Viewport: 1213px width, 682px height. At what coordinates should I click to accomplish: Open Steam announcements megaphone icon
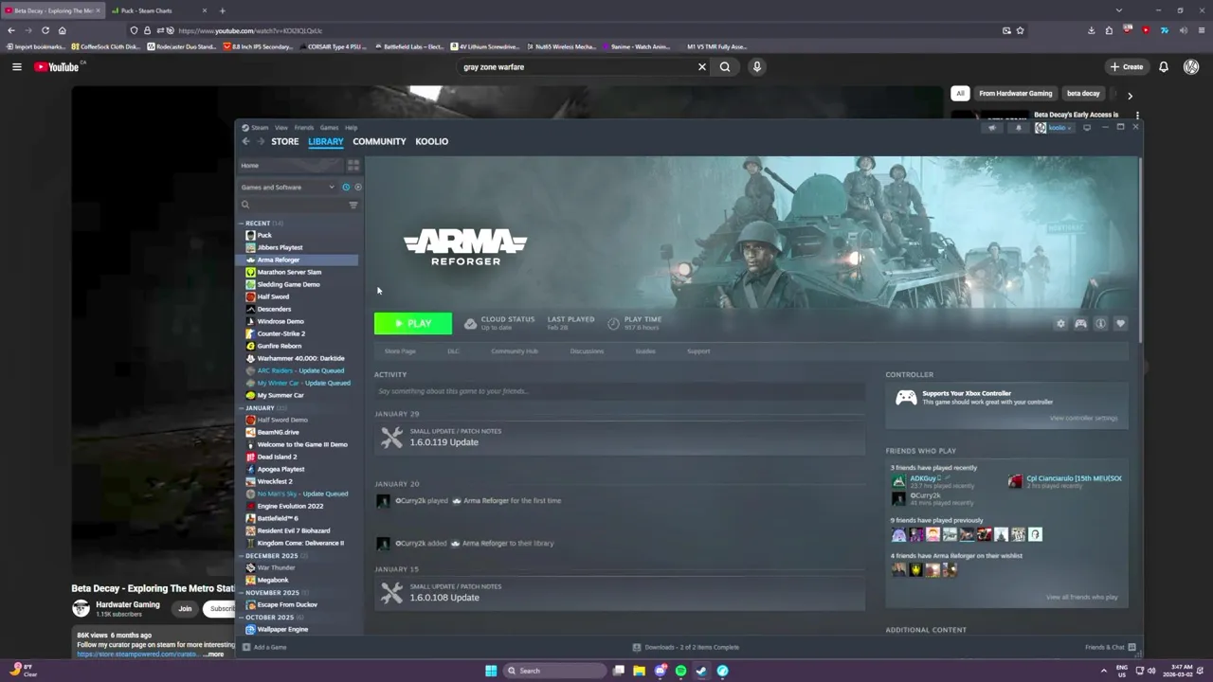[992, 127]
